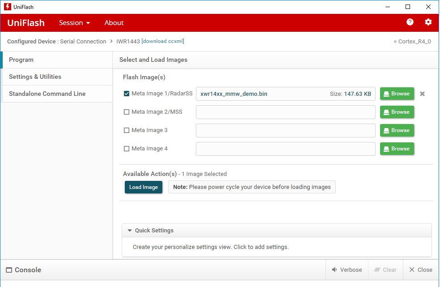Click the xwr14xx_mmw_demo.bin file field
Viewport: 440px width, 287px height.
(x=285, y=94)
